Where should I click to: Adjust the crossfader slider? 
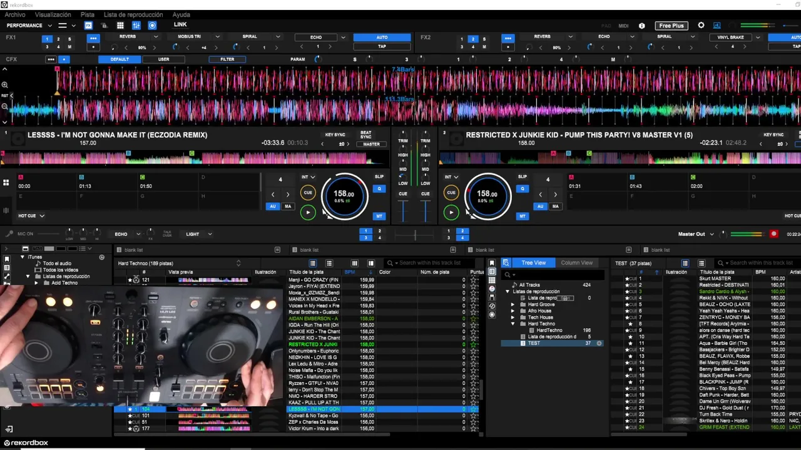click(x=414, y=234)
